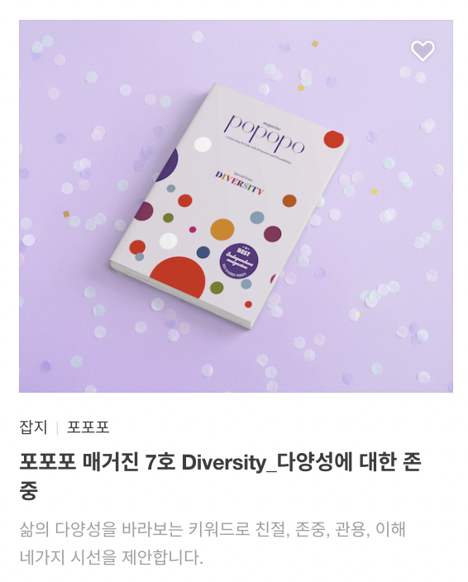
Task: Click the description starting with 삶의 다양성을
Action: coord(213,543)
